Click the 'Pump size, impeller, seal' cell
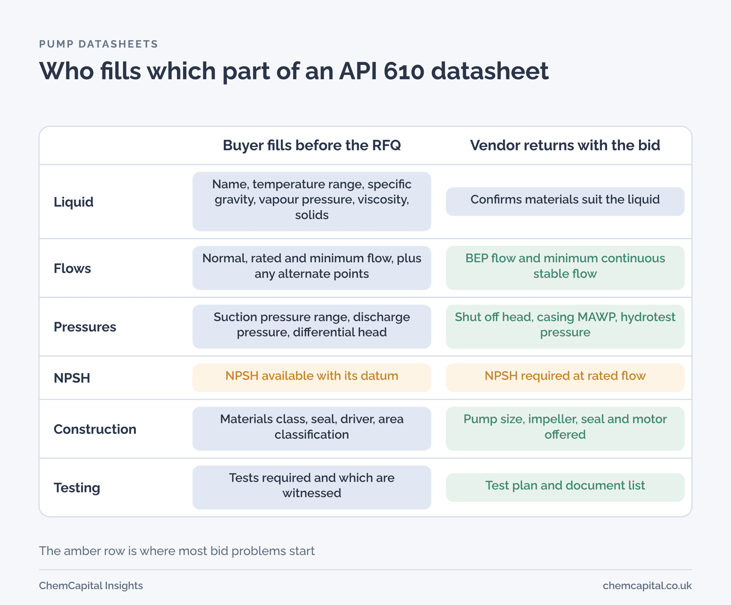This screenshot has height=605, width=731. pyautogui.click(x=565, y=429)
